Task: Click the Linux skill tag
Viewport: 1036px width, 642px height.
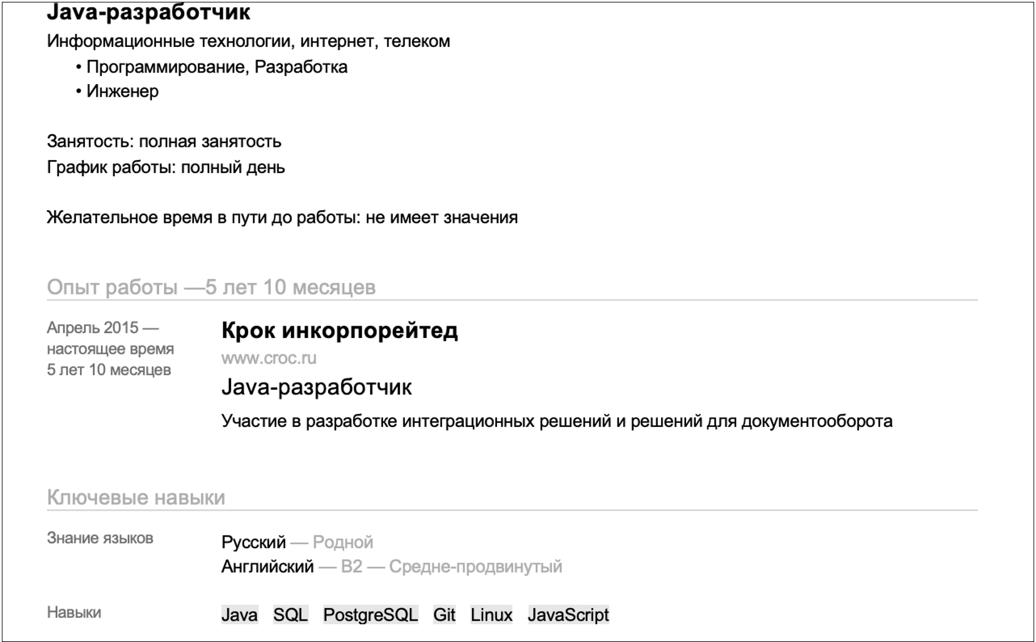Action: [x=491, y=615]
